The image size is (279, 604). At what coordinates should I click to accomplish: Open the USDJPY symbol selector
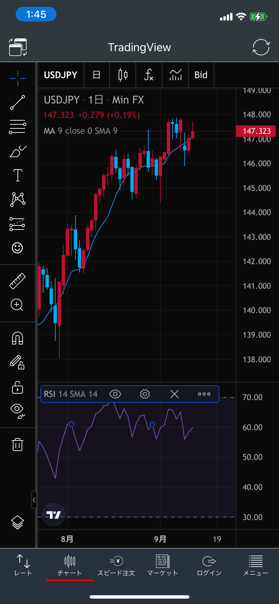pyautogui.click(x=61, y=75)
